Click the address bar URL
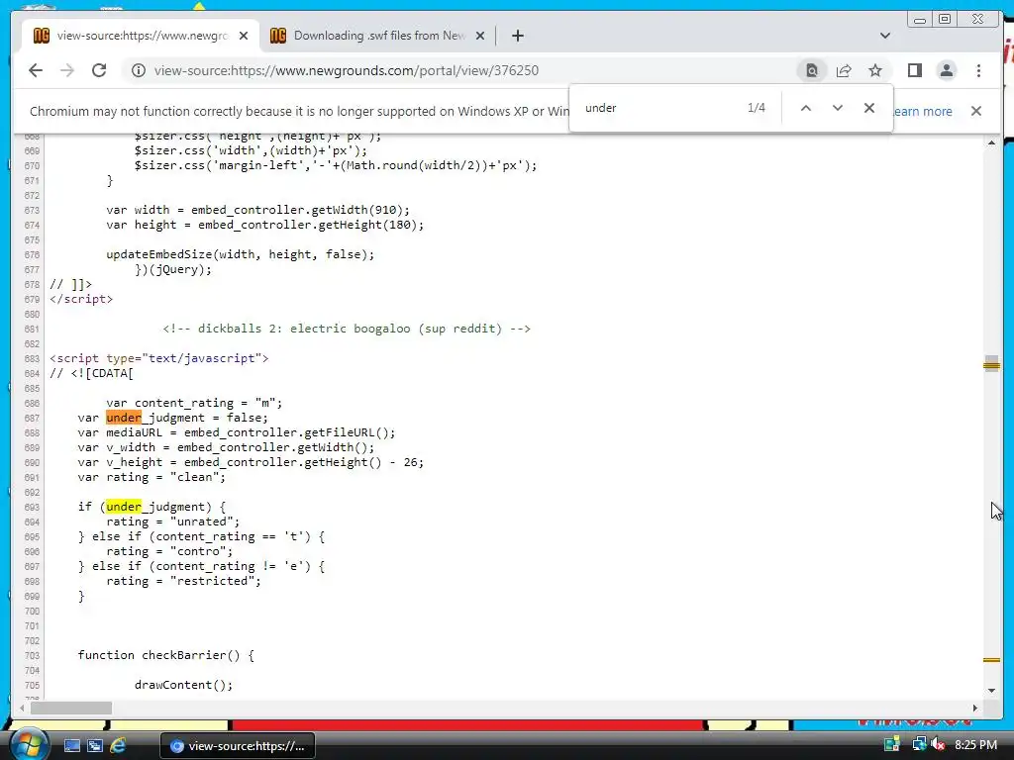1014x760 pixels. click(x=346, y=70)
